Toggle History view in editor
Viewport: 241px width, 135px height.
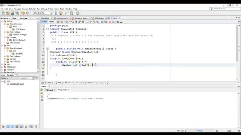[52, 22]
